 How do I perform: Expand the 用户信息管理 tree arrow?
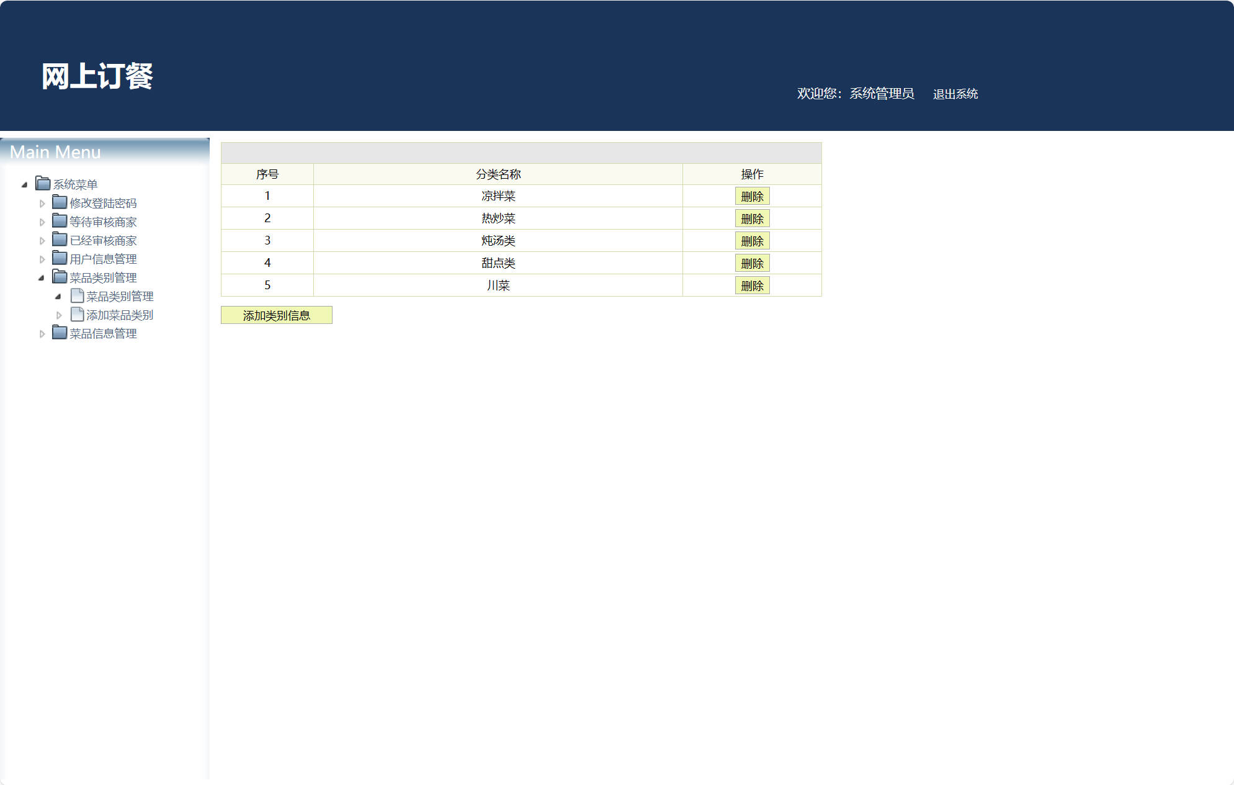click(x=42, y=259)
